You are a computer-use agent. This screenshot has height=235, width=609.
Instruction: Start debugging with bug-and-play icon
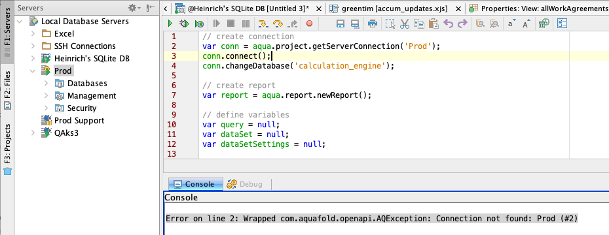click(184, 24)
